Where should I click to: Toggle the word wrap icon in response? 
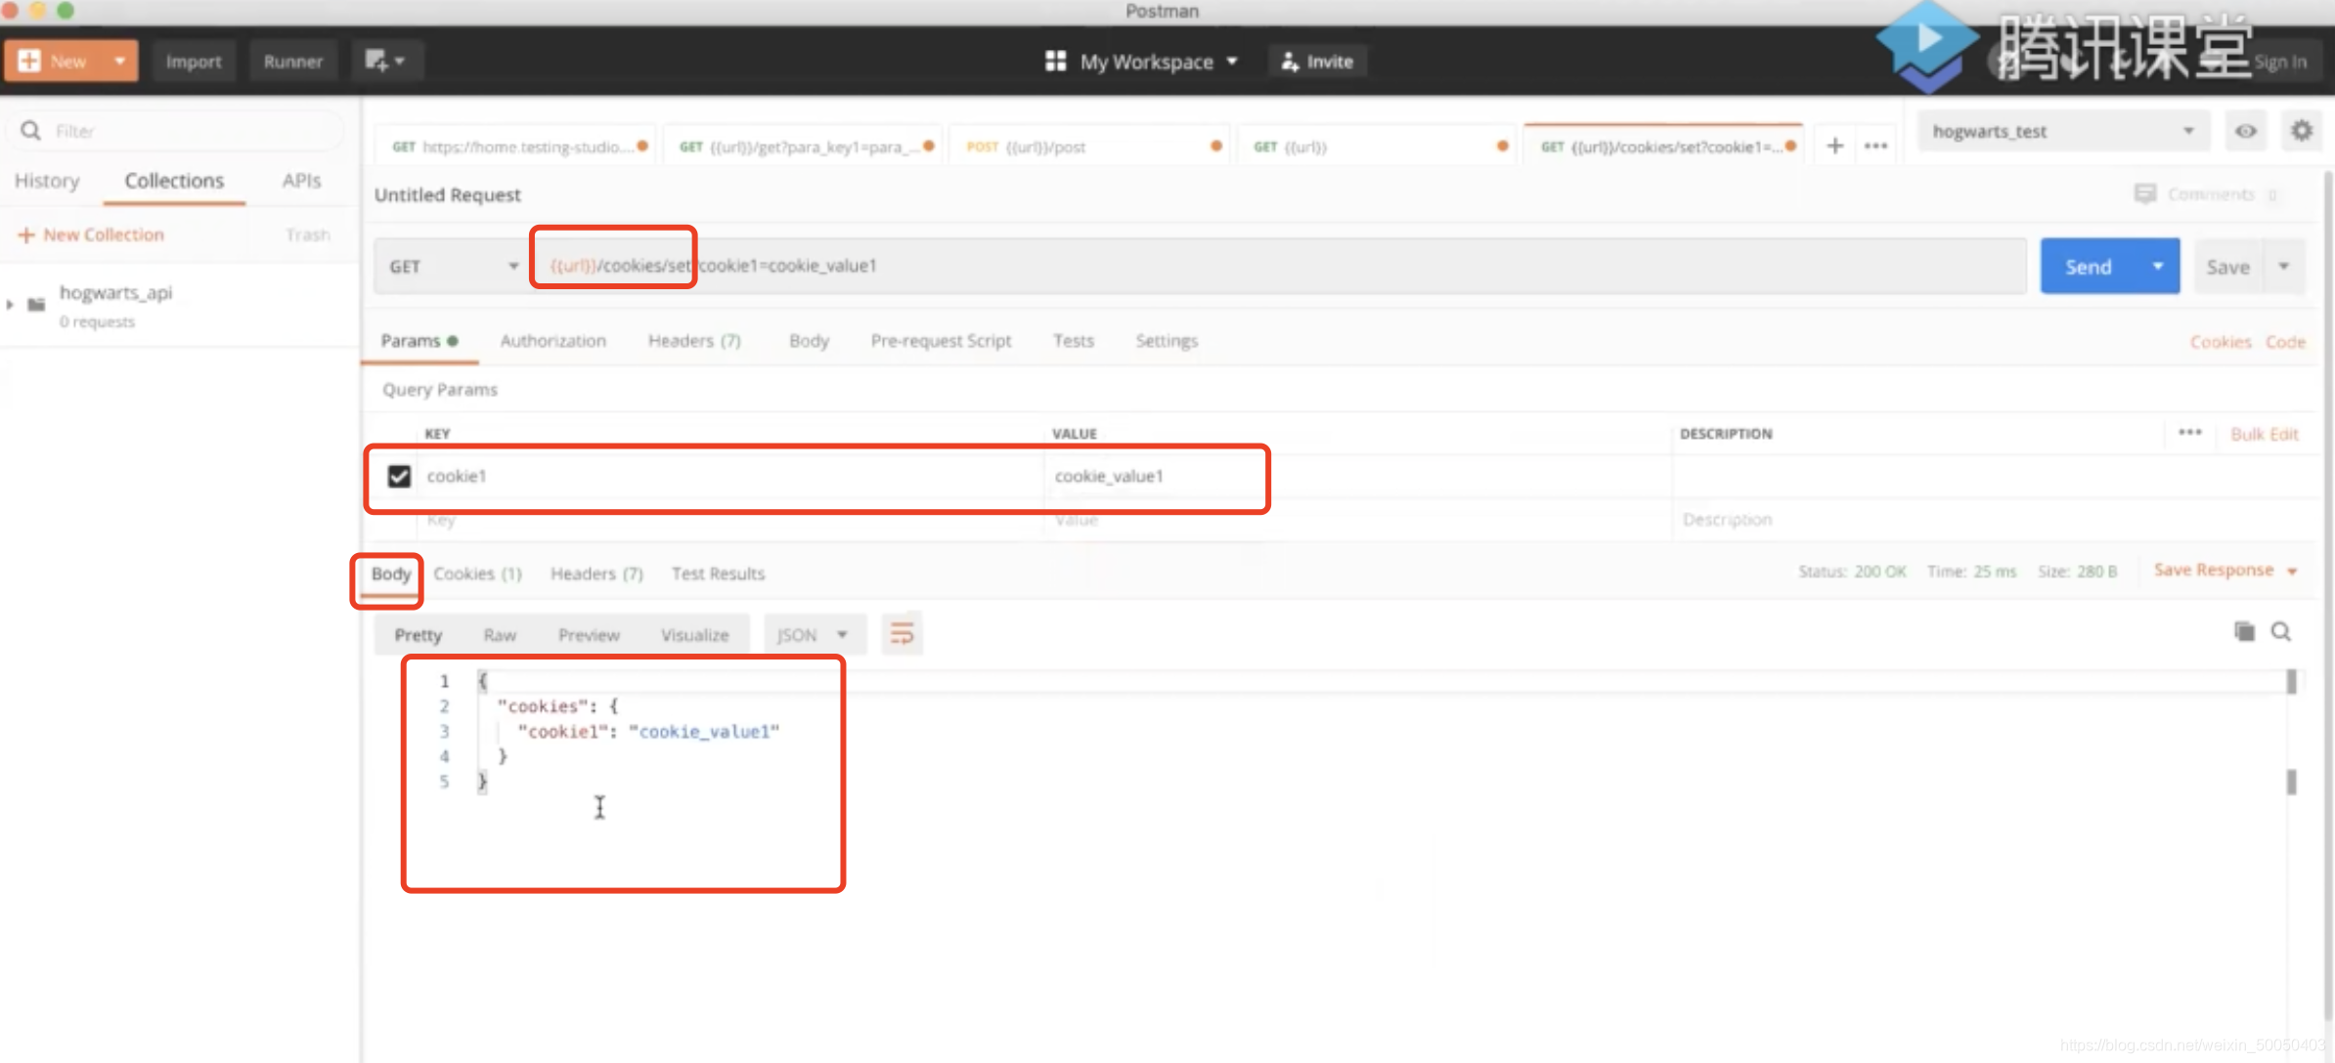(x=902, y=634)
